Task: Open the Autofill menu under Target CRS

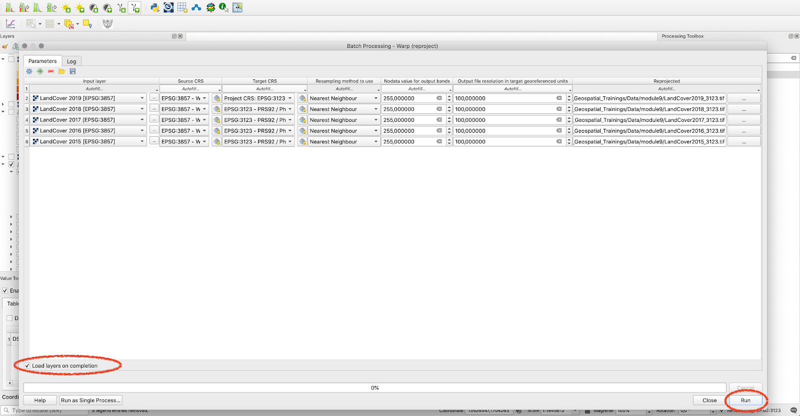Action: (x=264, y=89)
